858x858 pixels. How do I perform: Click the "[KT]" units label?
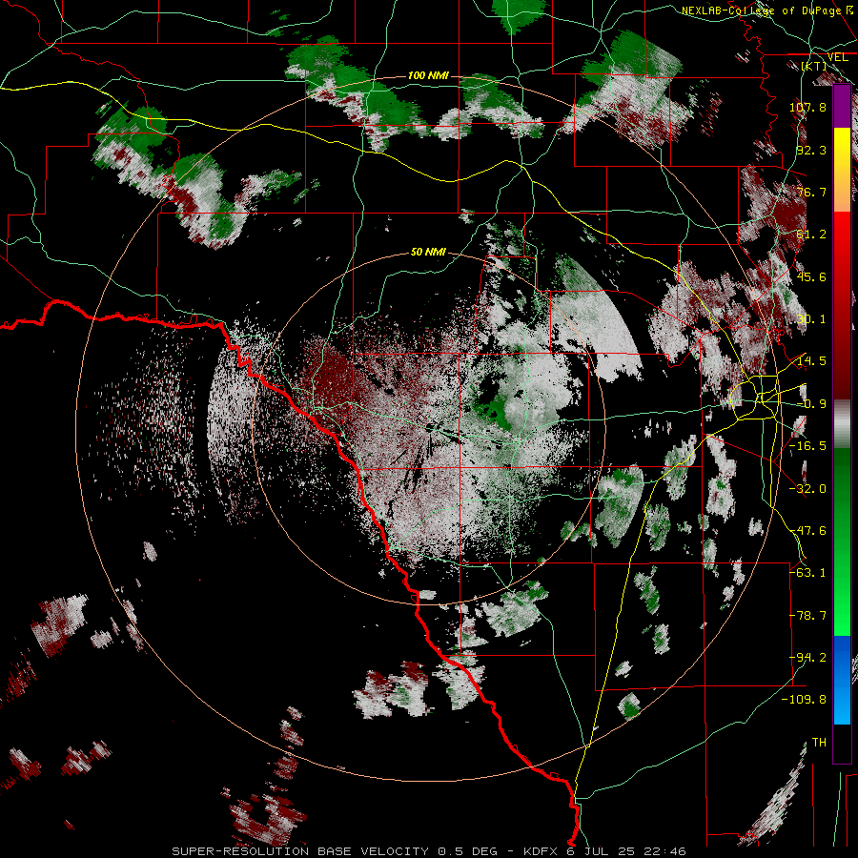click(814, 66)
